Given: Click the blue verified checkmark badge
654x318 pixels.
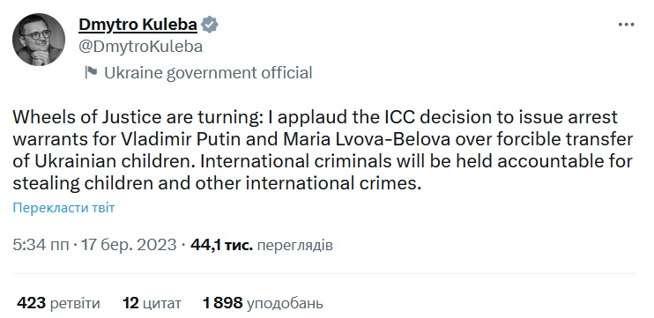Looking at the screenshot, I should click(x=210, y=25).
